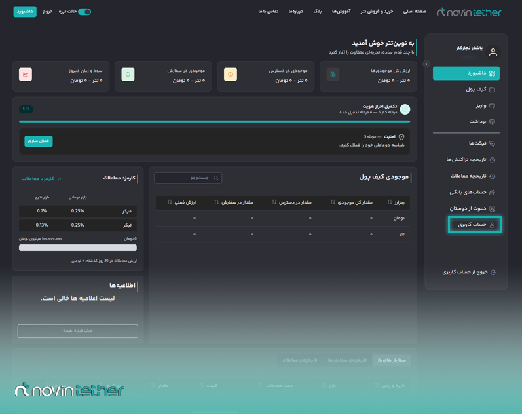Viewport: 522px width, 414px height.
Task: Click the dashboard grid icon in sidebar
Action: (492, 73)
